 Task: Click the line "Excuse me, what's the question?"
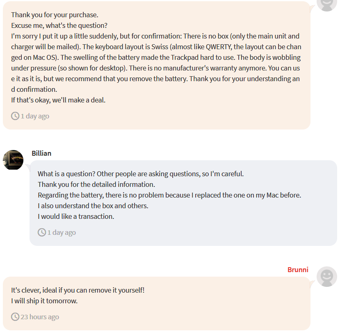click(59, 25)
